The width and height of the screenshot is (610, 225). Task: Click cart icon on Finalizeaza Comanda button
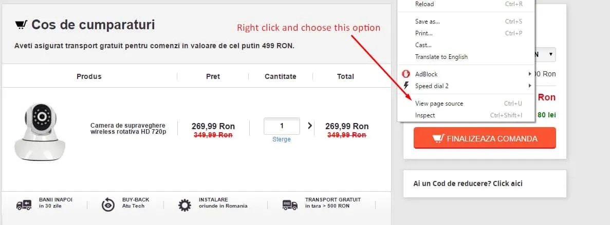tap(438, 138)
